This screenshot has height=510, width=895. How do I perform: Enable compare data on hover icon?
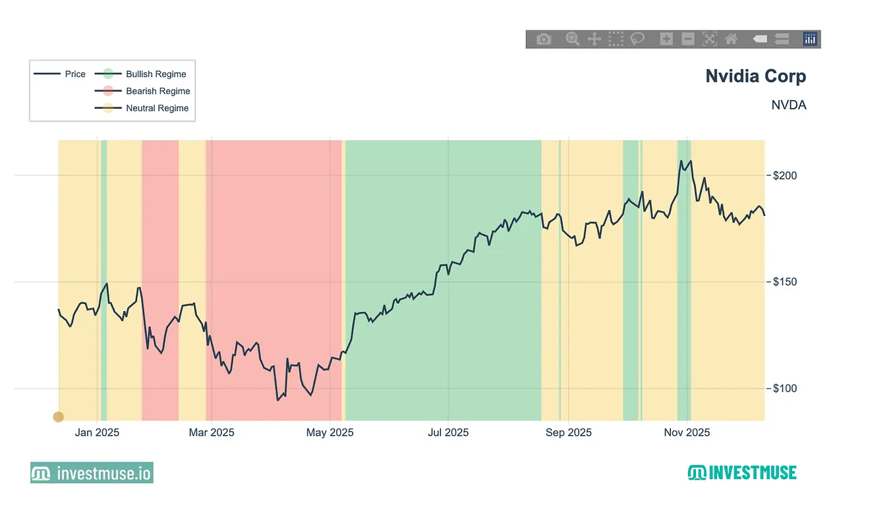pos(782,40)
